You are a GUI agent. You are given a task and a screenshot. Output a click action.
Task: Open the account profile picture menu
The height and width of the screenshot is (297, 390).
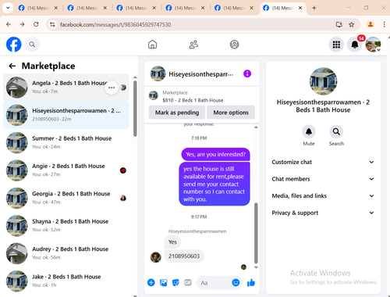pyautogui.click(x=373, y=45)
